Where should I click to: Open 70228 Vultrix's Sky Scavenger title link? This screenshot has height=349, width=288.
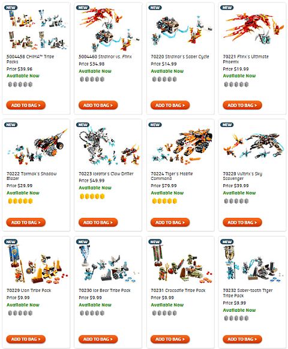click(x=242, y=176)
